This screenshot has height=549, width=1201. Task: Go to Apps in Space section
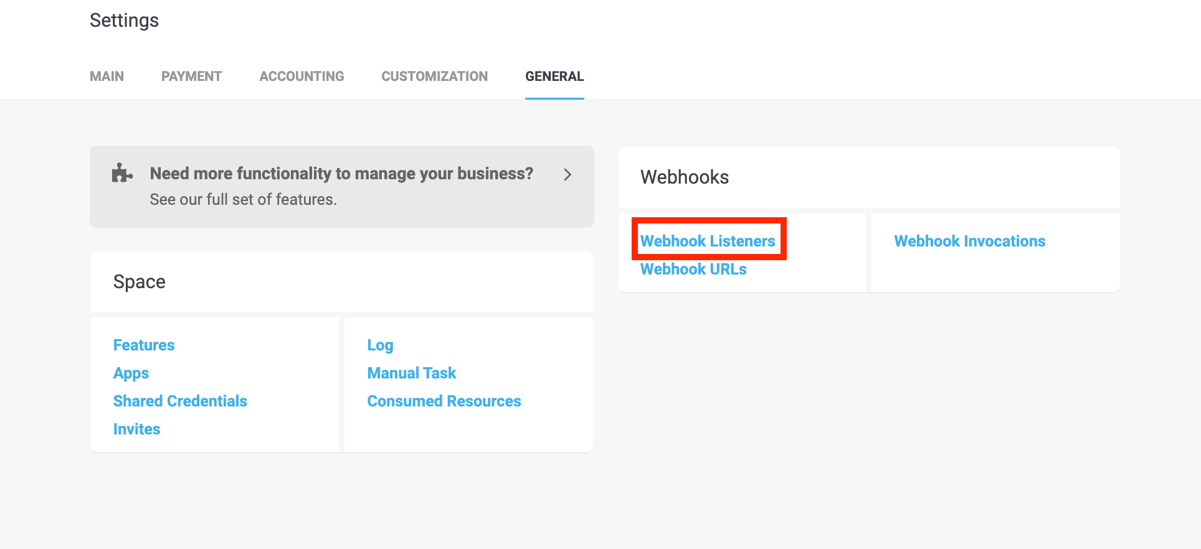pyautogui.click(x=131, y=373)
